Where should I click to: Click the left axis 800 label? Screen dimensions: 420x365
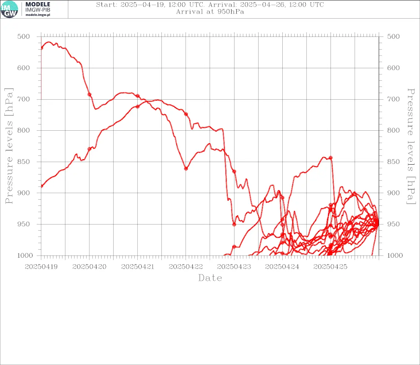point(24,130)
